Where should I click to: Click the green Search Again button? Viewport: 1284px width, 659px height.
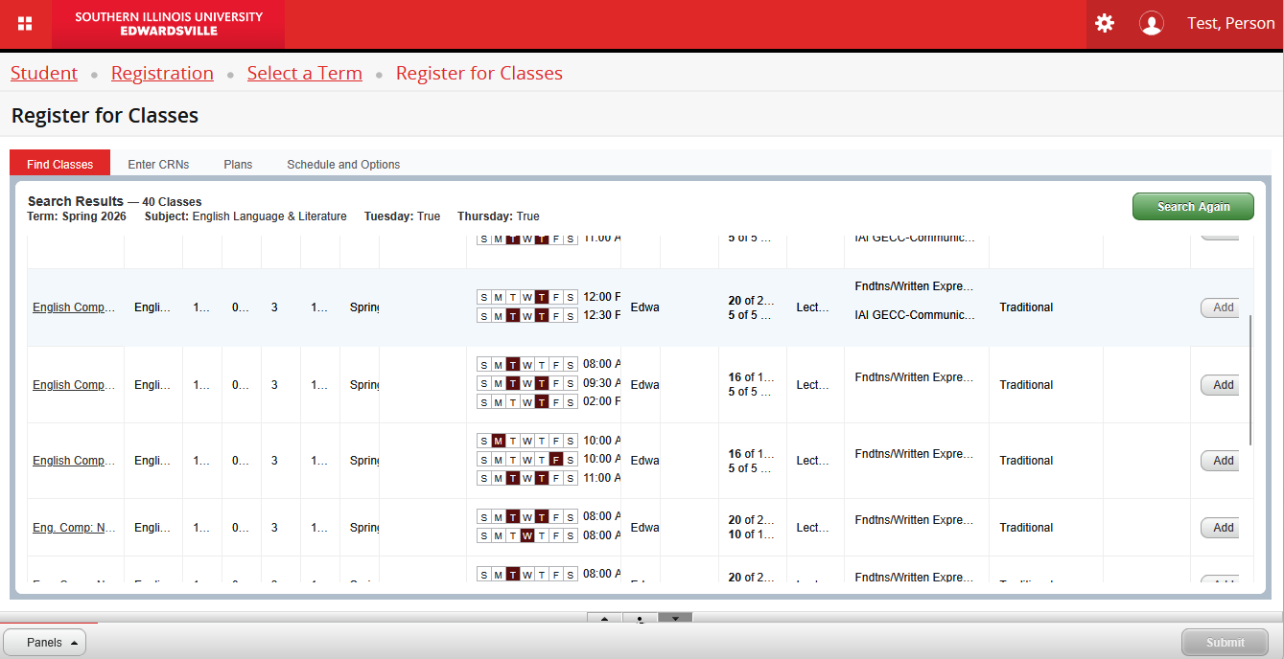pos(1193,207)
